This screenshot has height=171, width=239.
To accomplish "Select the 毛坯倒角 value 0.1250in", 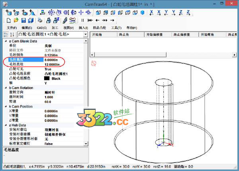I will coord(51,55).
